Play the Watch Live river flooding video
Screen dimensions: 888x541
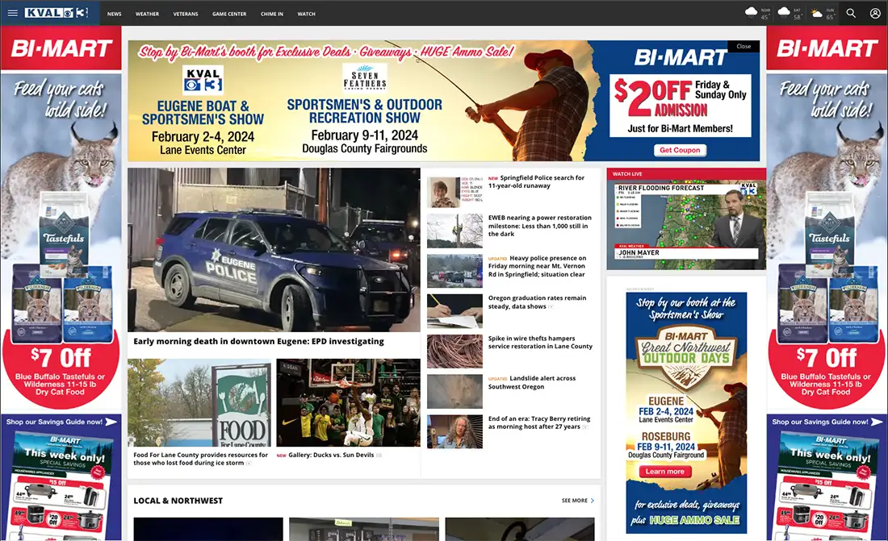[686, 225]
